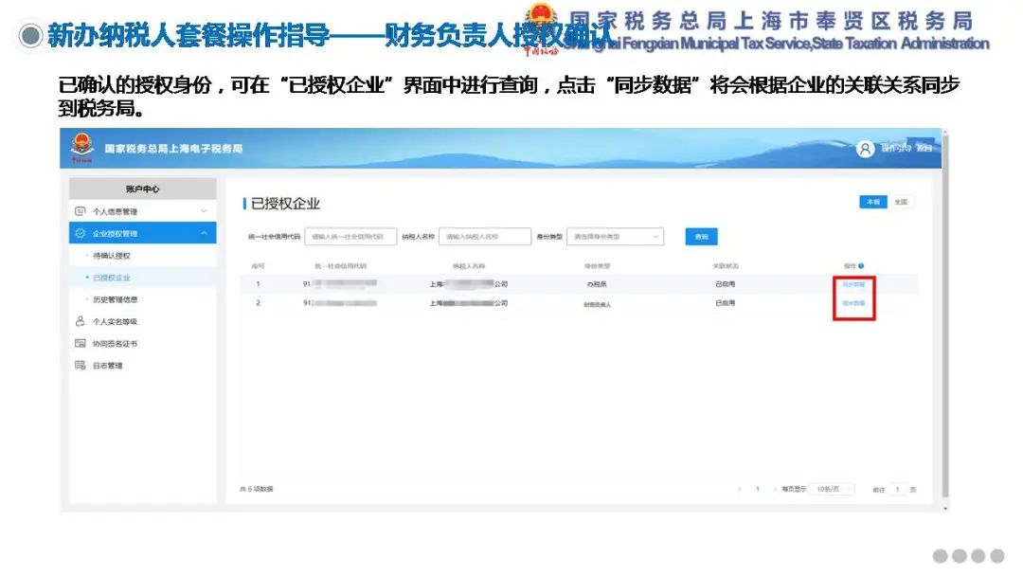Click the 身份类型 column header

point(597,266)
